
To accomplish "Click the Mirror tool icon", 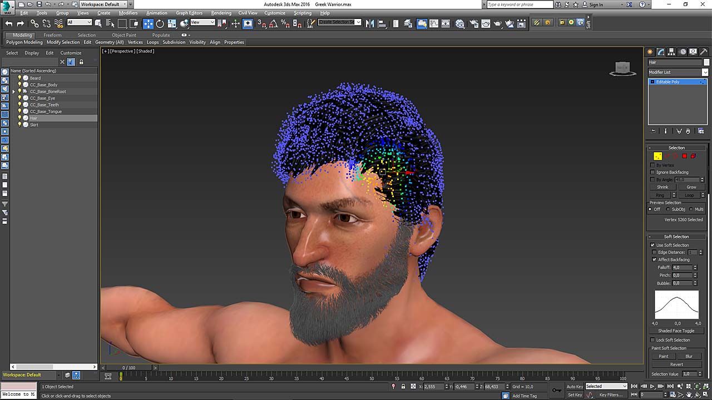I will pyautogui.click(x=370, y=23).
